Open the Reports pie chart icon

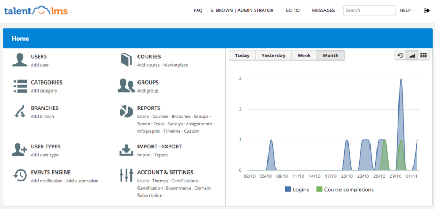126,111
